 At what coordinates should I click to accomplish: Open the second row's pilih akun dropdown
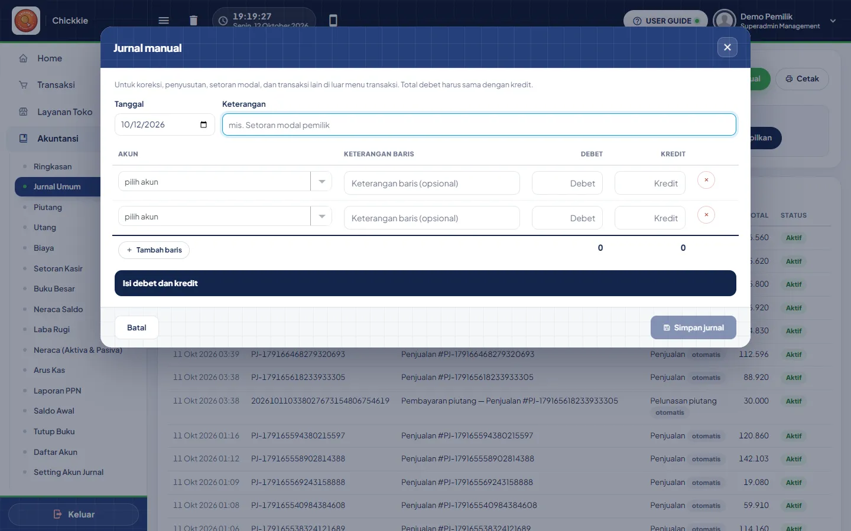point(225,217)
